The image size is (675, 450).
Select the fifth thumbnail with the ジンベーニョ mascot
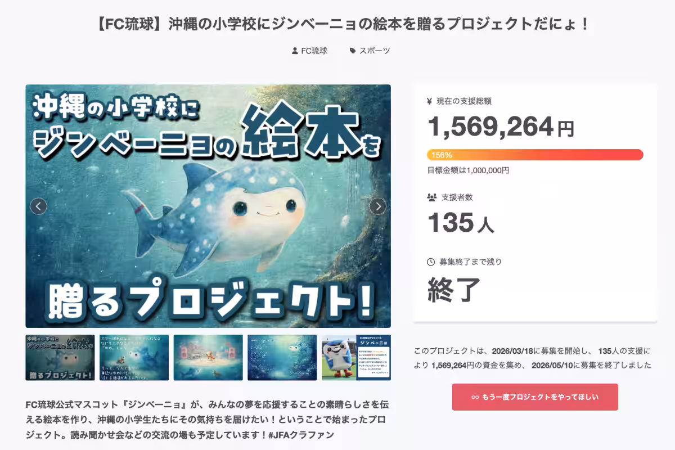tap(356, 358)
